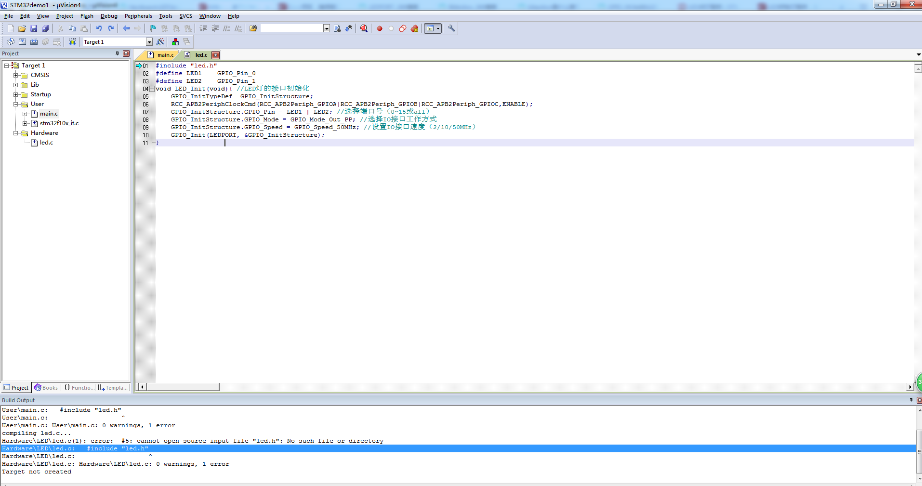Expand stm32f10x_it.c dependencies in tree
Viewport: 922px width, 486px height.
pyautogui.click(x=25, y=123)
